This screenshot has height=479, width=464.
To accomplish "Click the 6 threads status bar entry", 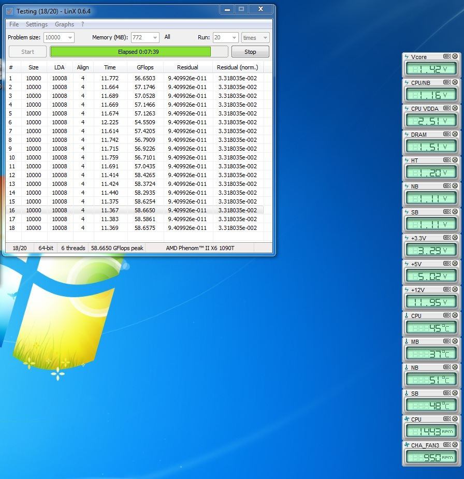I will point(73,248).
